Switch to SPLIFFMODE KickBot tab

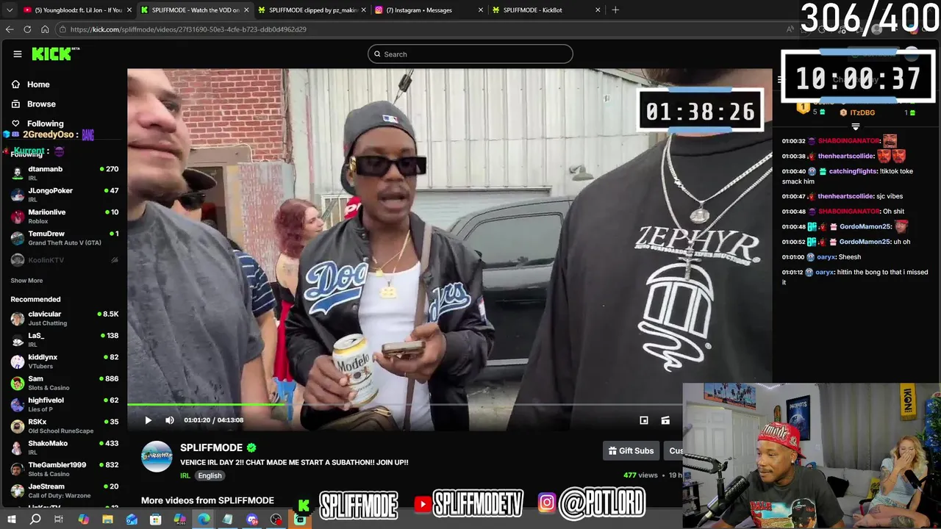tap(545, 10)
